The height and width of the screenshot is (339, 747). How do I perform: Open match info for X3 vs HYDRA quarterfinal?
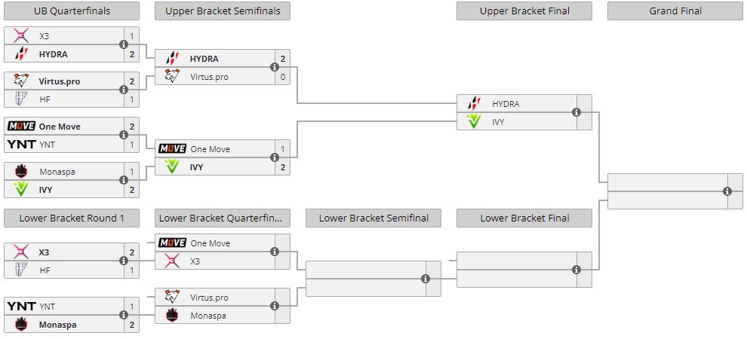point(124,44)
